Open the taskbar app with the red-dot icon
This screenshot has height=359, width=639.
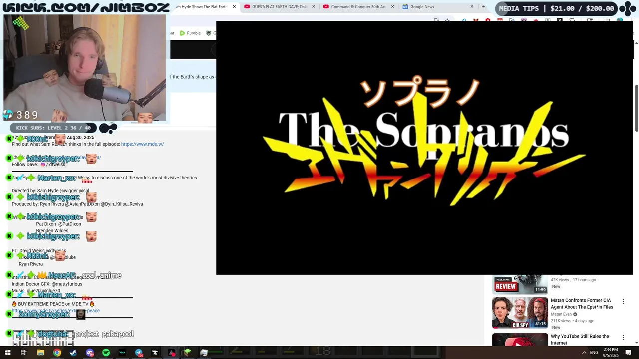(171, 353)
